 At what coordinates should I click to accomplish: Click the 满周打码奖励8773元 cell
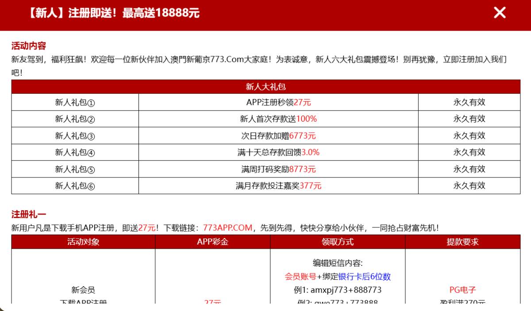(x=278, y=169)
